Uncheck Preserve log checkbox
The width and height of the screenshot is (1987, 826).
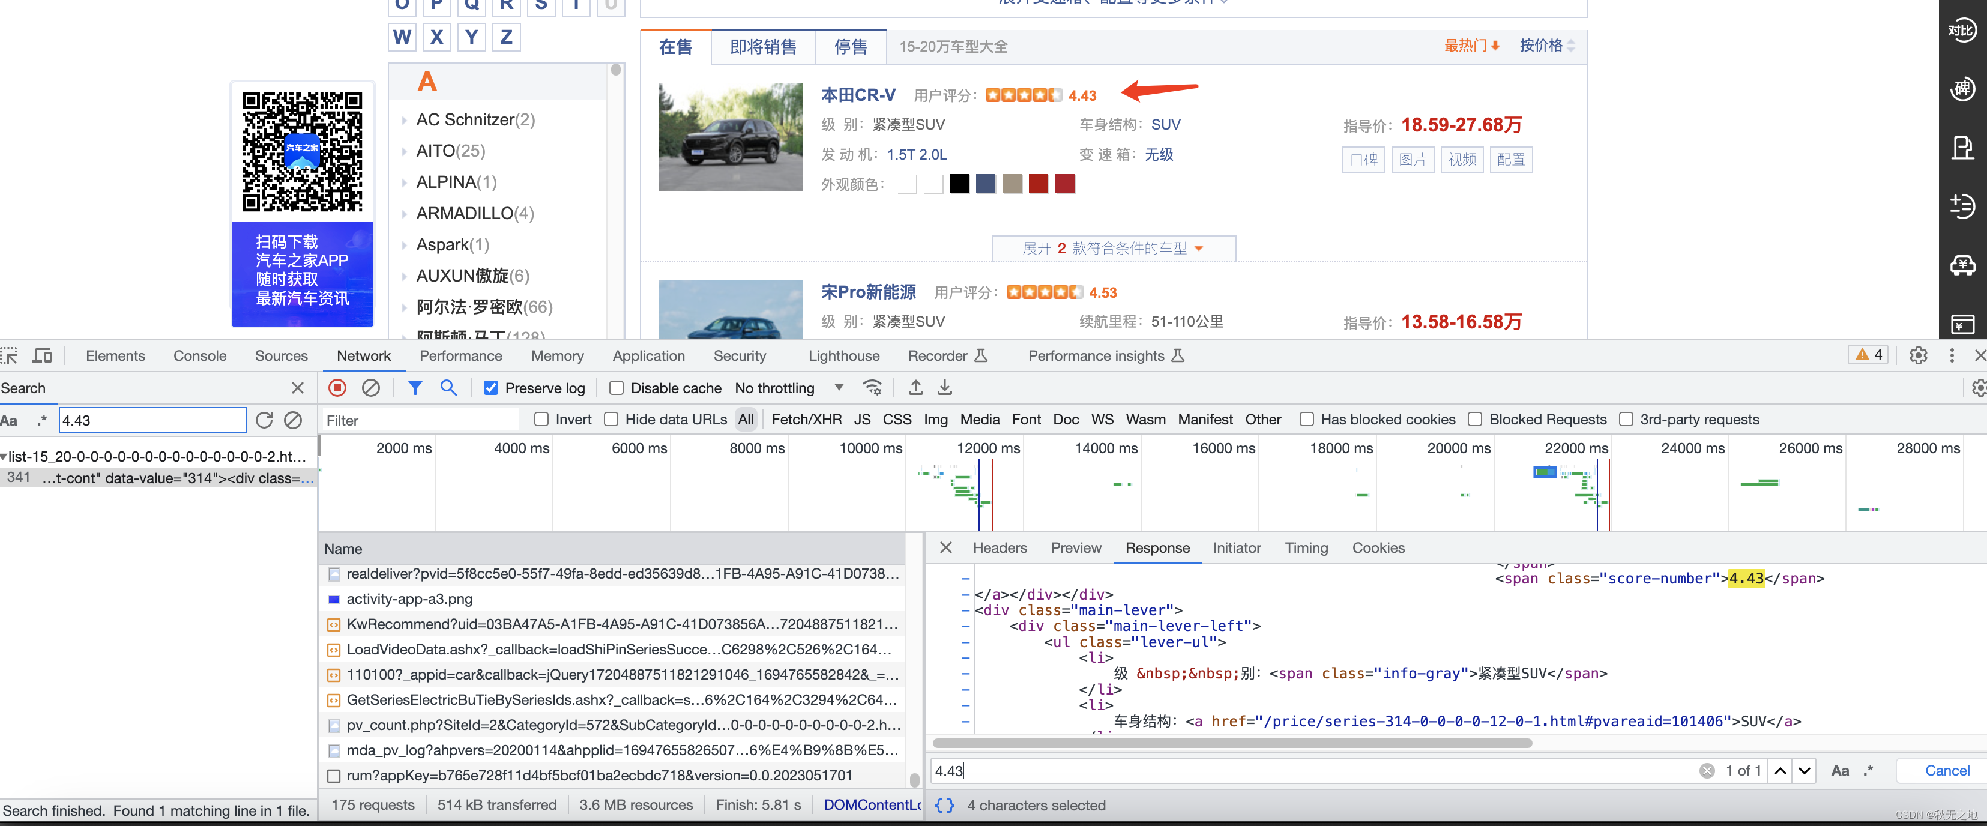(490, 388)
